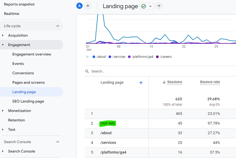
Task: Go to Pages and screens report
Action: pyautogui.click(x=28, y=83)
